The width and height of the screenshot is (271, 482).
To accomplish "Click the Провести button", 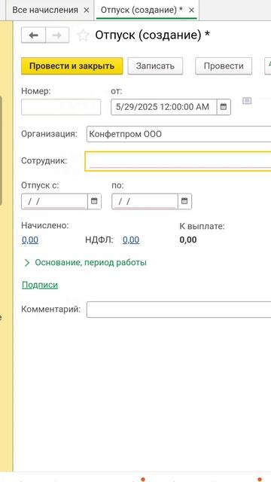I will [224, 66].
